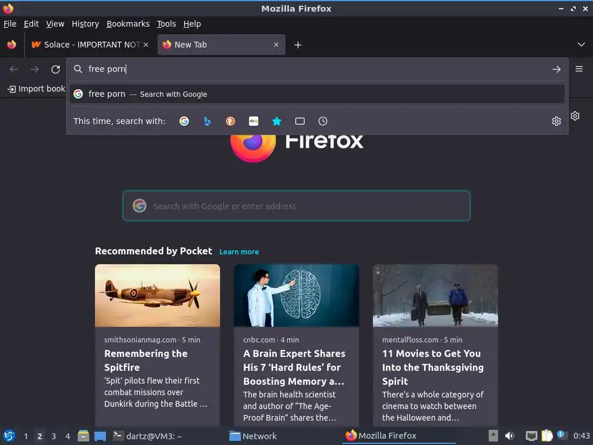Open the brain expert article thumbnail
593x445 pixels.
(x=296, y=296)
